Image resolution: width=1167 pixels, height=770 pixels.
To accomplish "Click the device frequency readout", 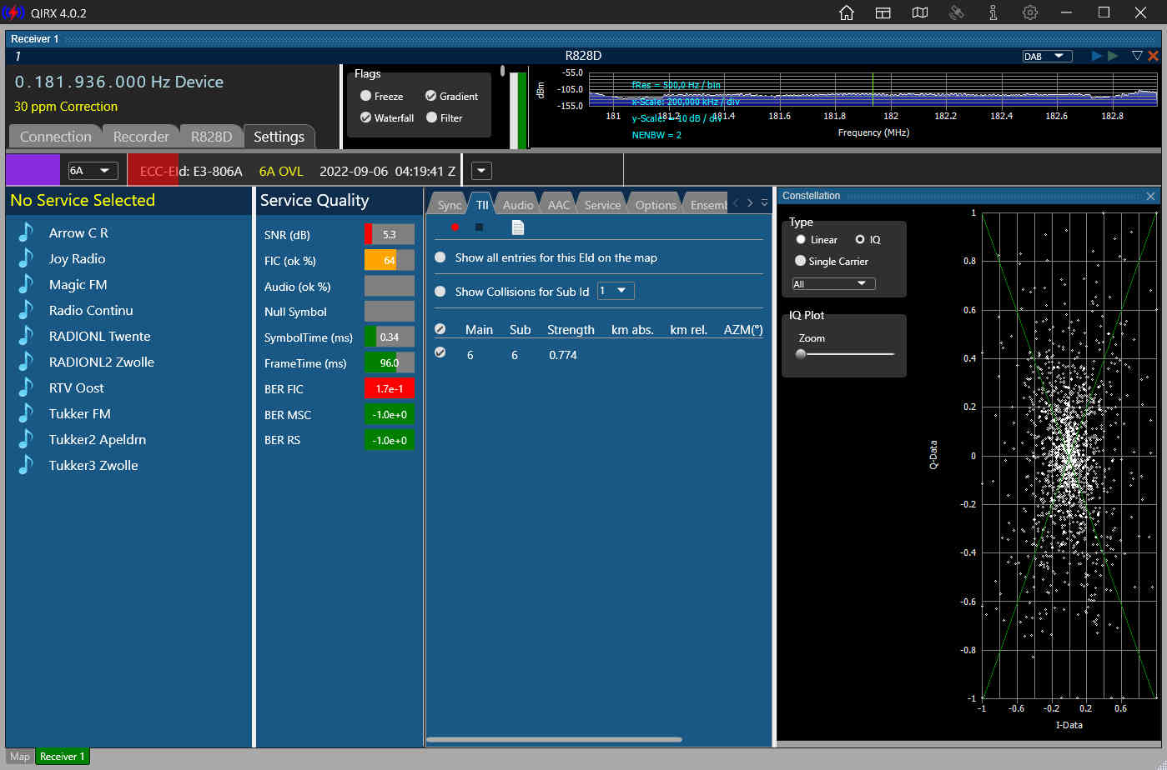I will 118,82.
